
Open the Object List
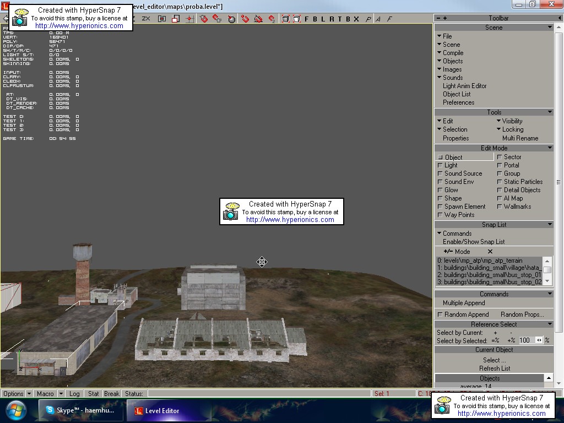[457, 94]
